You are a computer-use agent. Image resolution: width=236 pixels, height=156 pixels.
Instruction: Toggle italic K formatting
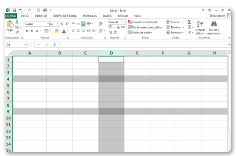pos(32,31)
